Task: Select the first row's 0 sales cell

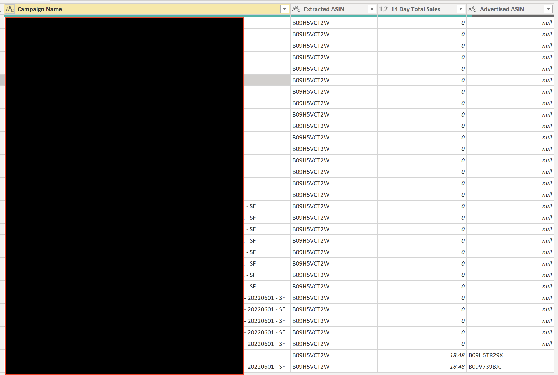Action: [422, 23]
